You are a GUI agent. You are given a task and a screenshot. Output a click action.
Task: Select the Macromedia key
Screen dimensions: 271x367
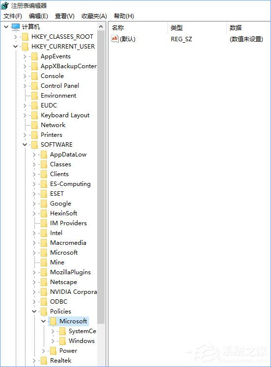coord(68,243)
